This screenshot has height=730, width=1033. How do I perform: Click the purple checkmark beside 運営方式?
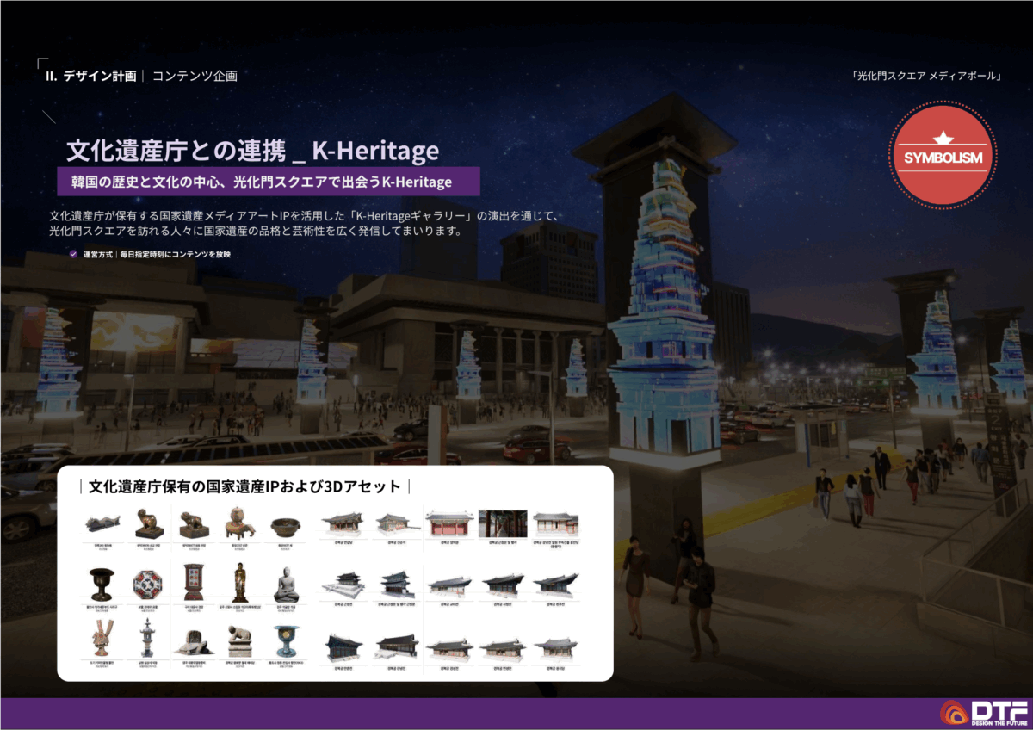(74, 255)
